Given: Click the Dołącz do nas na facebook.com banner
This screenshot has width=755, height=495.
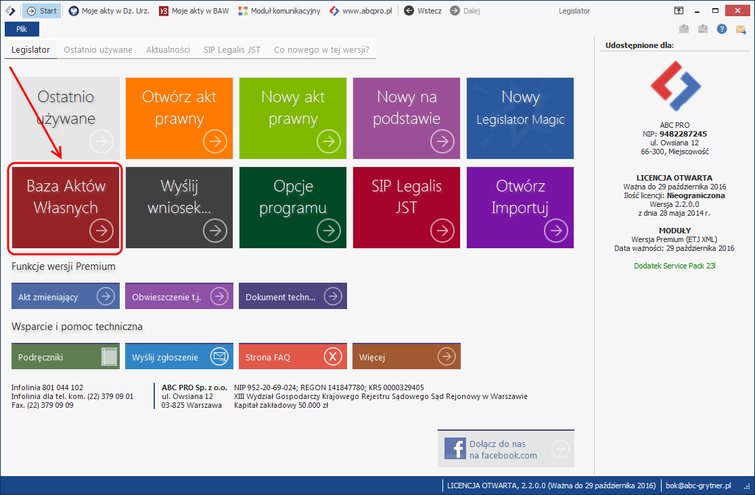Looking at the screenshot, I should coord(506,449).
